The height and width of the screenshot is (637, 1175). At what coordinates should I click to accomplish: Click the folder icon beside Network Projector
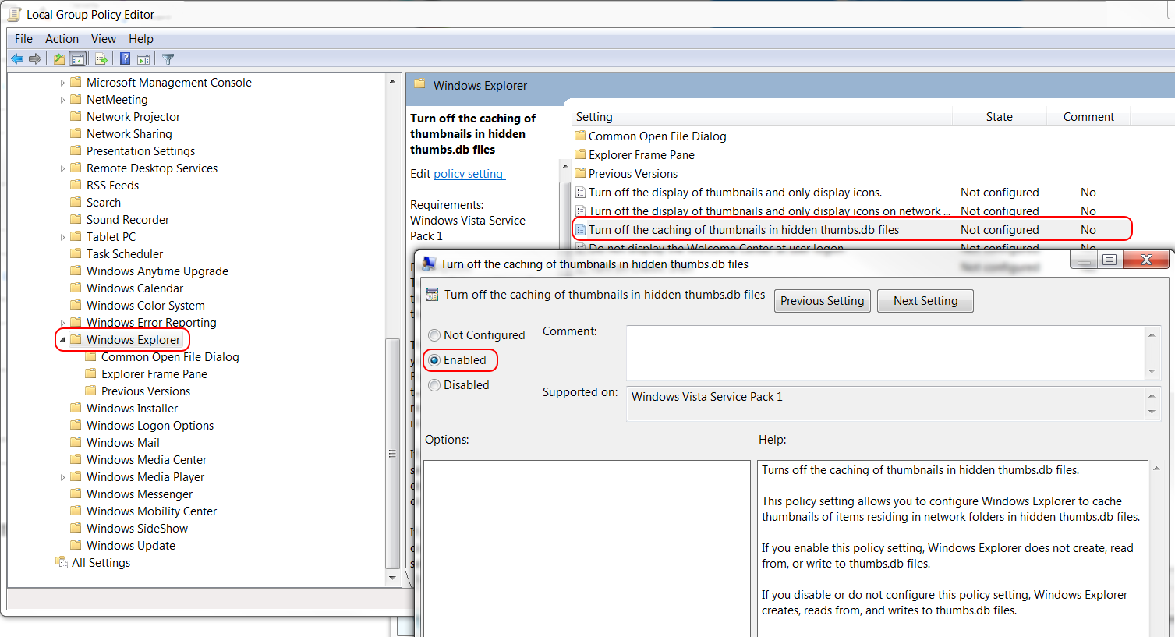tap(76, 116)
